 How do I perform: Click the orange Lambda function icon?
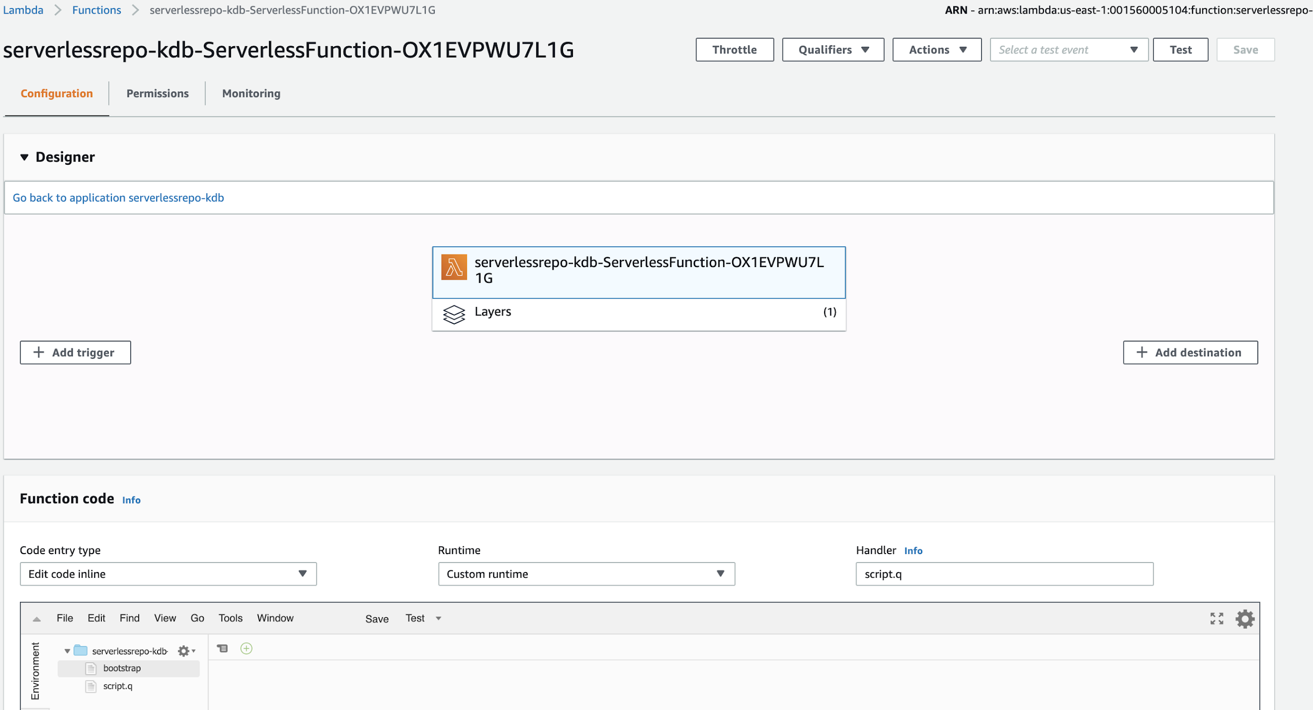tap(454, 267)
